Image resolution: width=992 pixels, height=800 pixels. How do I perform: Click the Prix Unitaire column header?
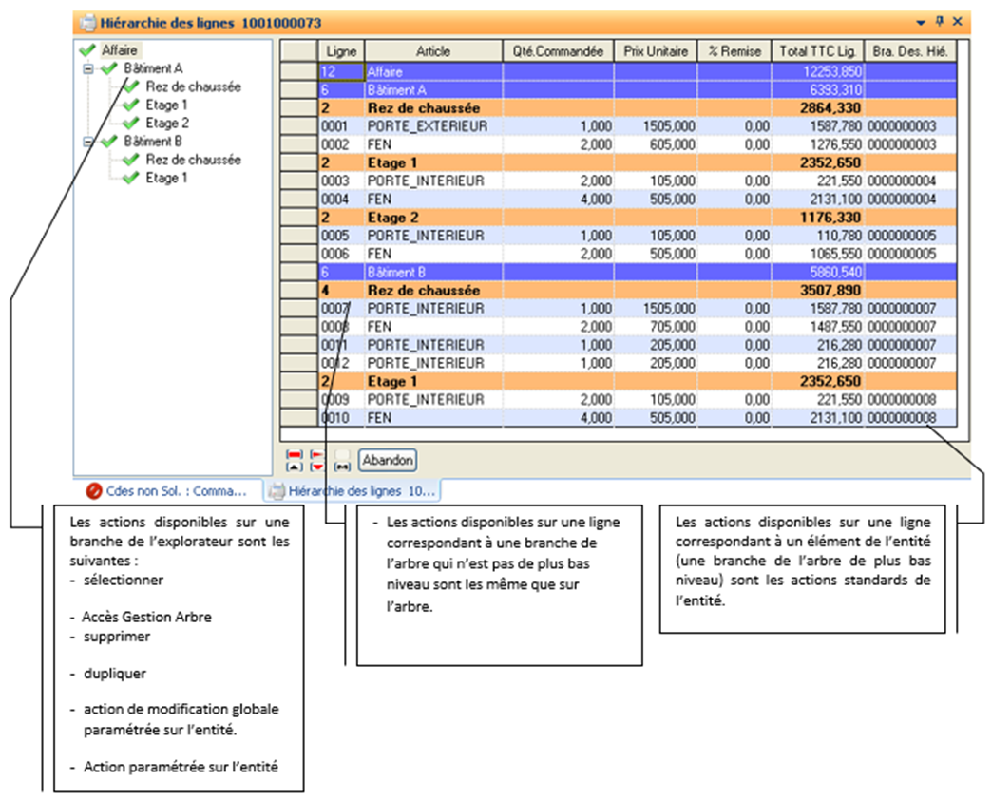pos(658,50)
